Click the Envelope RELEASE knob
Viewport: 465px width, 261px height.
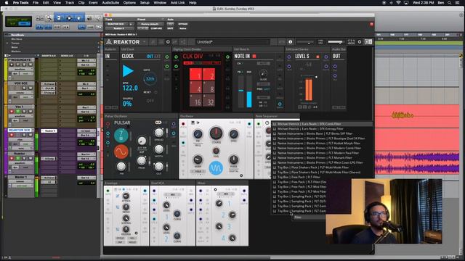pos(126,229)
